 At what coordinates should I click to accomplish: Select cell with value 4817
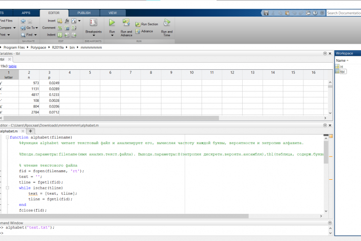(x=29, y=94)
